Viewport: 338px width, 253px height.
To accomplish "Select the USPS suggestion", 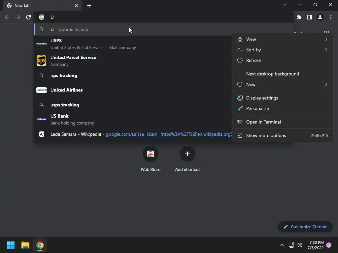I will point(133,44).
